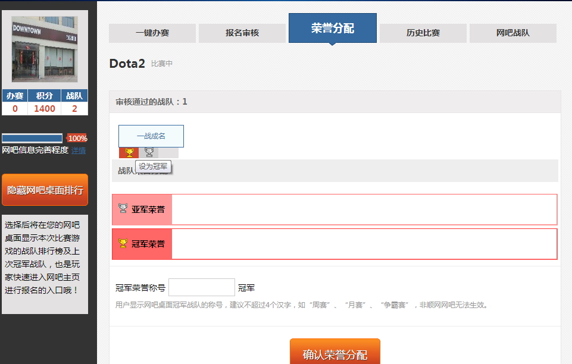
Task: Click the internet cafe storefront thumbnail
Action: pyautogui.click(x=45, y=49)
